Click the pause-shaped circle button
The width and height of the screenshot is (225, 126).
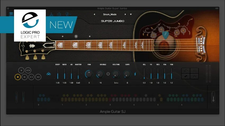[25, 77]
